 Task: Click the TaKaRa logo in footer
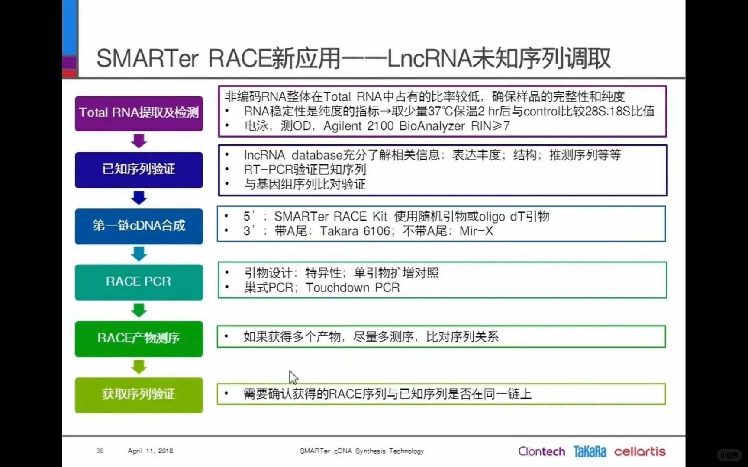(x=590, y=451)
